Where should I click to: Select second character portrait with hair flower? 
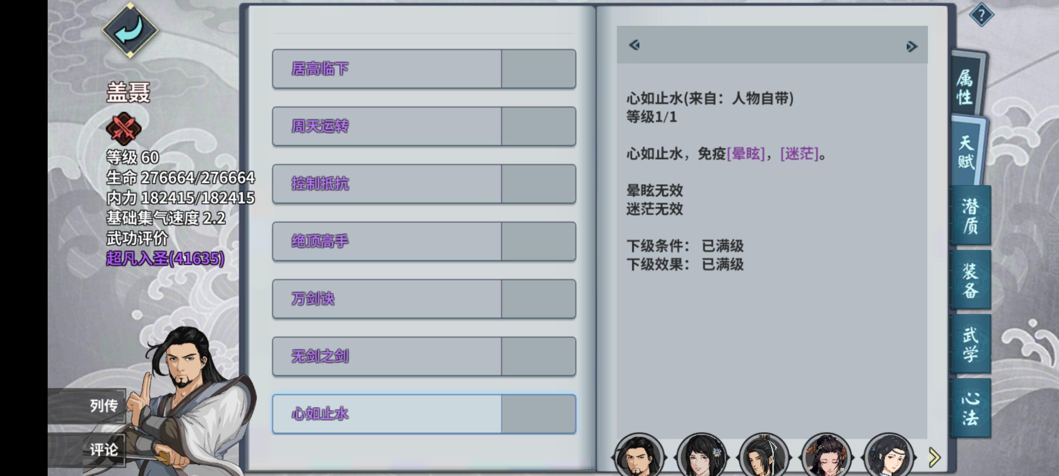coord(701,455)
